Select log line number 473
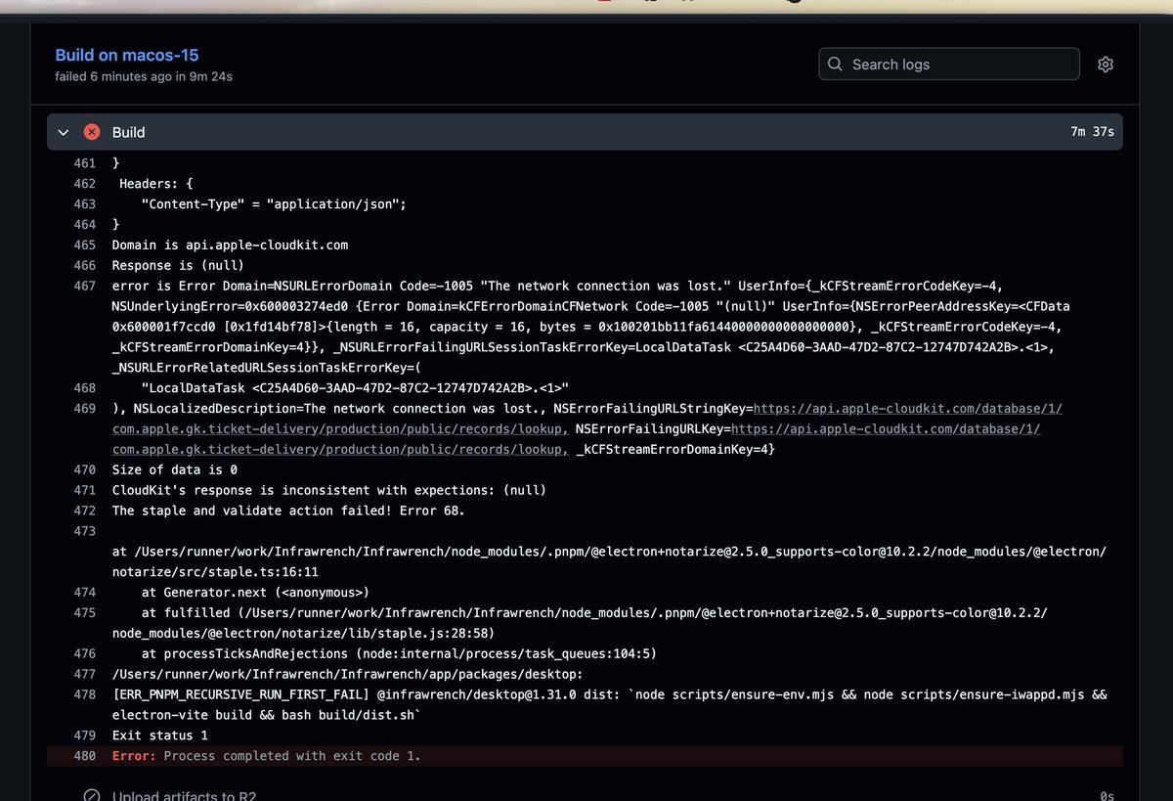1173x801 pixels. pyautogui.click(x=84, y=531)
